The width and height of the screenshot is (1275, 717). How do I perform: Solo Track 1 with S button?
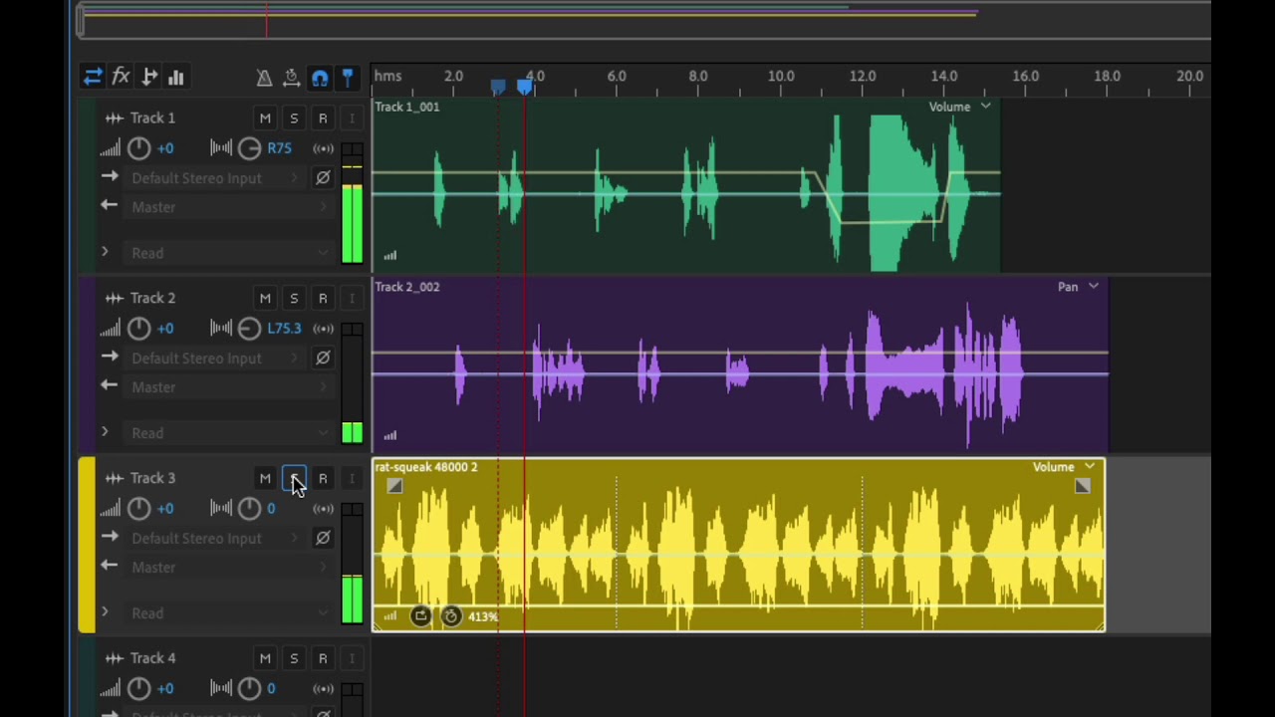pyautogui.click(x=294, y=119)
